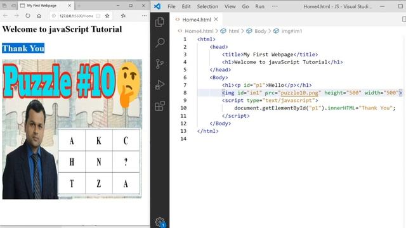This screenshot has width=406, height=228.
Task: Open the Run menu
Action: pos(259,6)
